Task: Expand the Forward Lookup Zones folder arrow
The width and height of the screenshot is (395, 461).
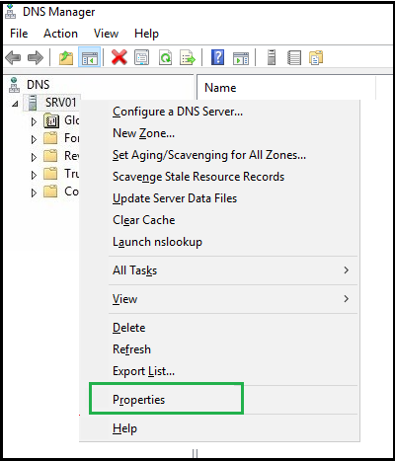Action: click(x=34, y=139)
